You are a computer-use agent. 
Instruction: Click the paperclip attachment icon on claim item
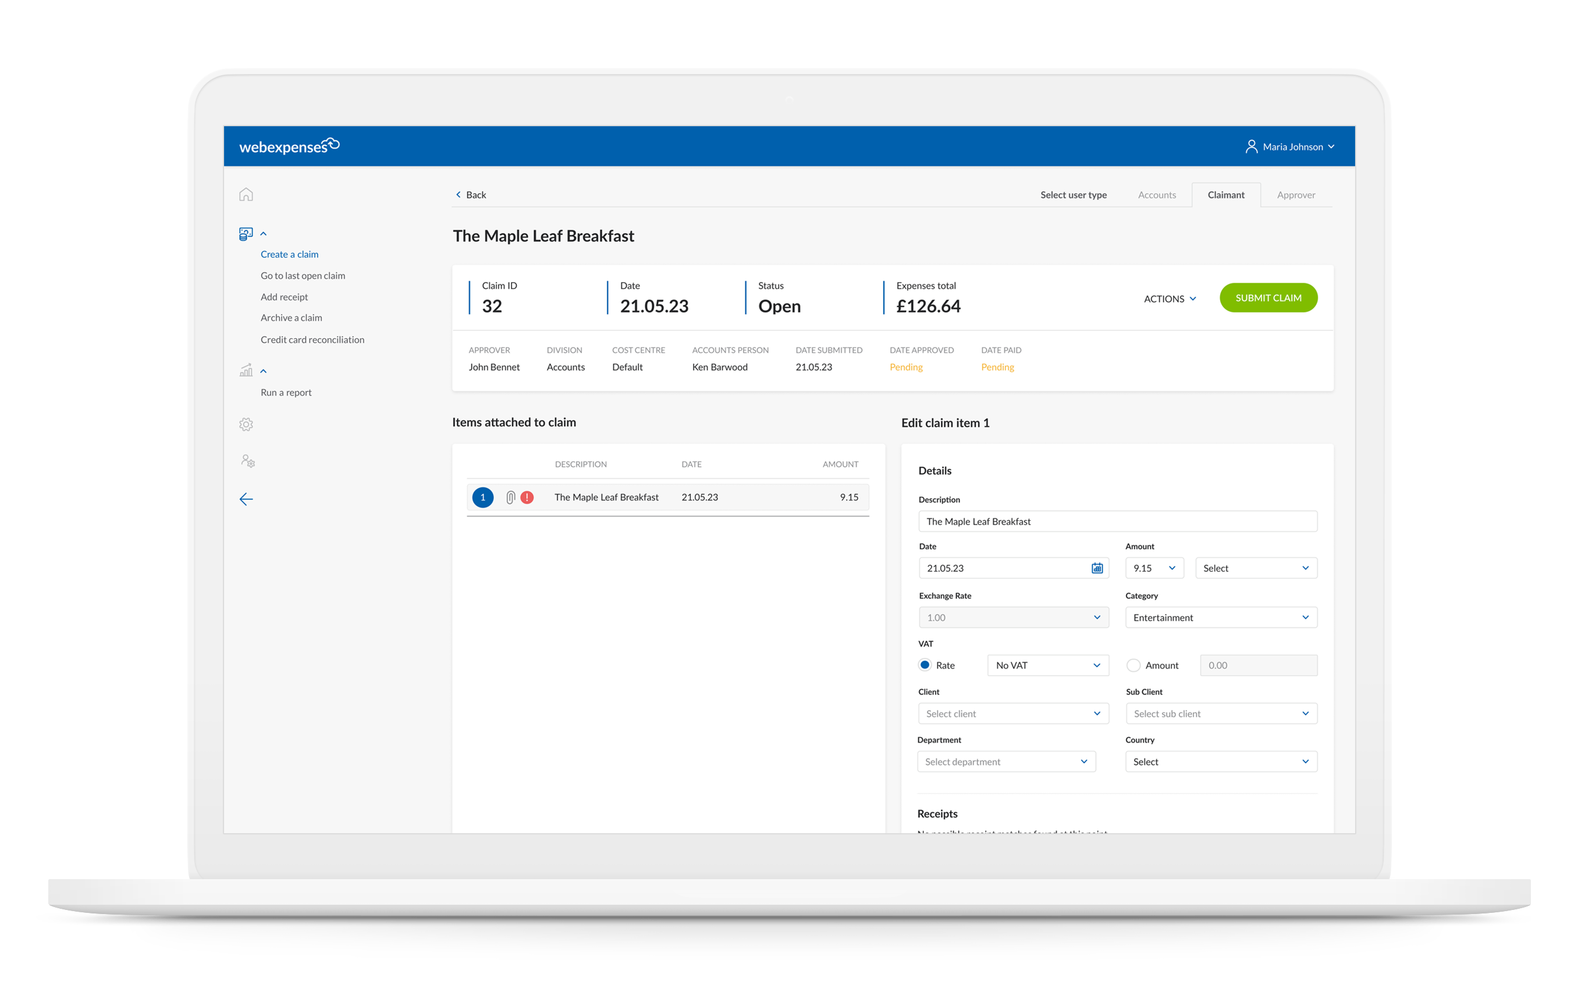510,497
